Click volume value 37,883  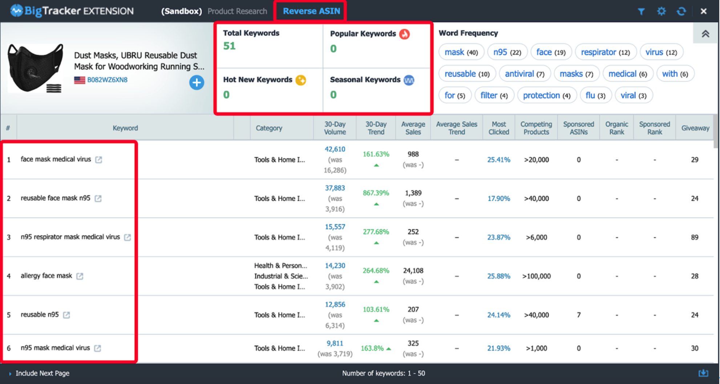[x=335, y=188]
